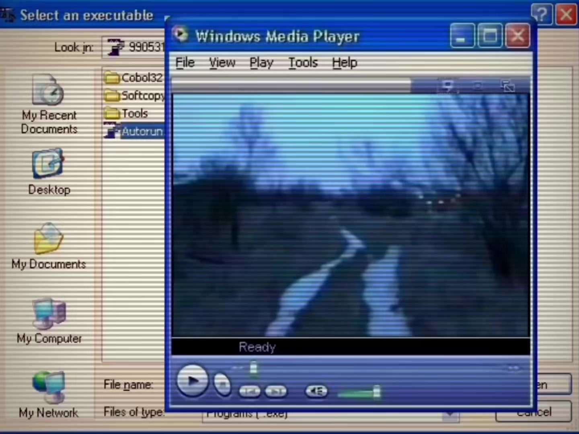Image resolution: width=579 pixels, height=434 pixels.
Task: Close the Windows Media Player window
Action: click(x=517, y=36)
